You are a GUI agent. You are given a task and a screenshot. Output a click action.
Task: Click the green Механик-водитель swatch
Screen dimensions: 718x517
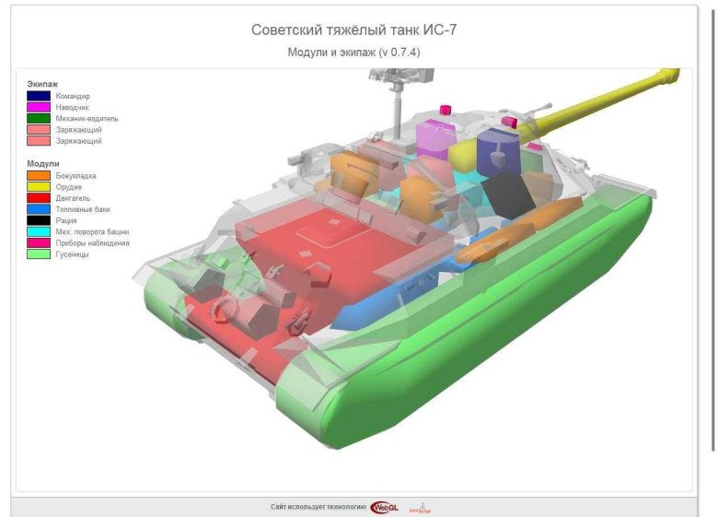pyautogui.click(x=39, y=118)
